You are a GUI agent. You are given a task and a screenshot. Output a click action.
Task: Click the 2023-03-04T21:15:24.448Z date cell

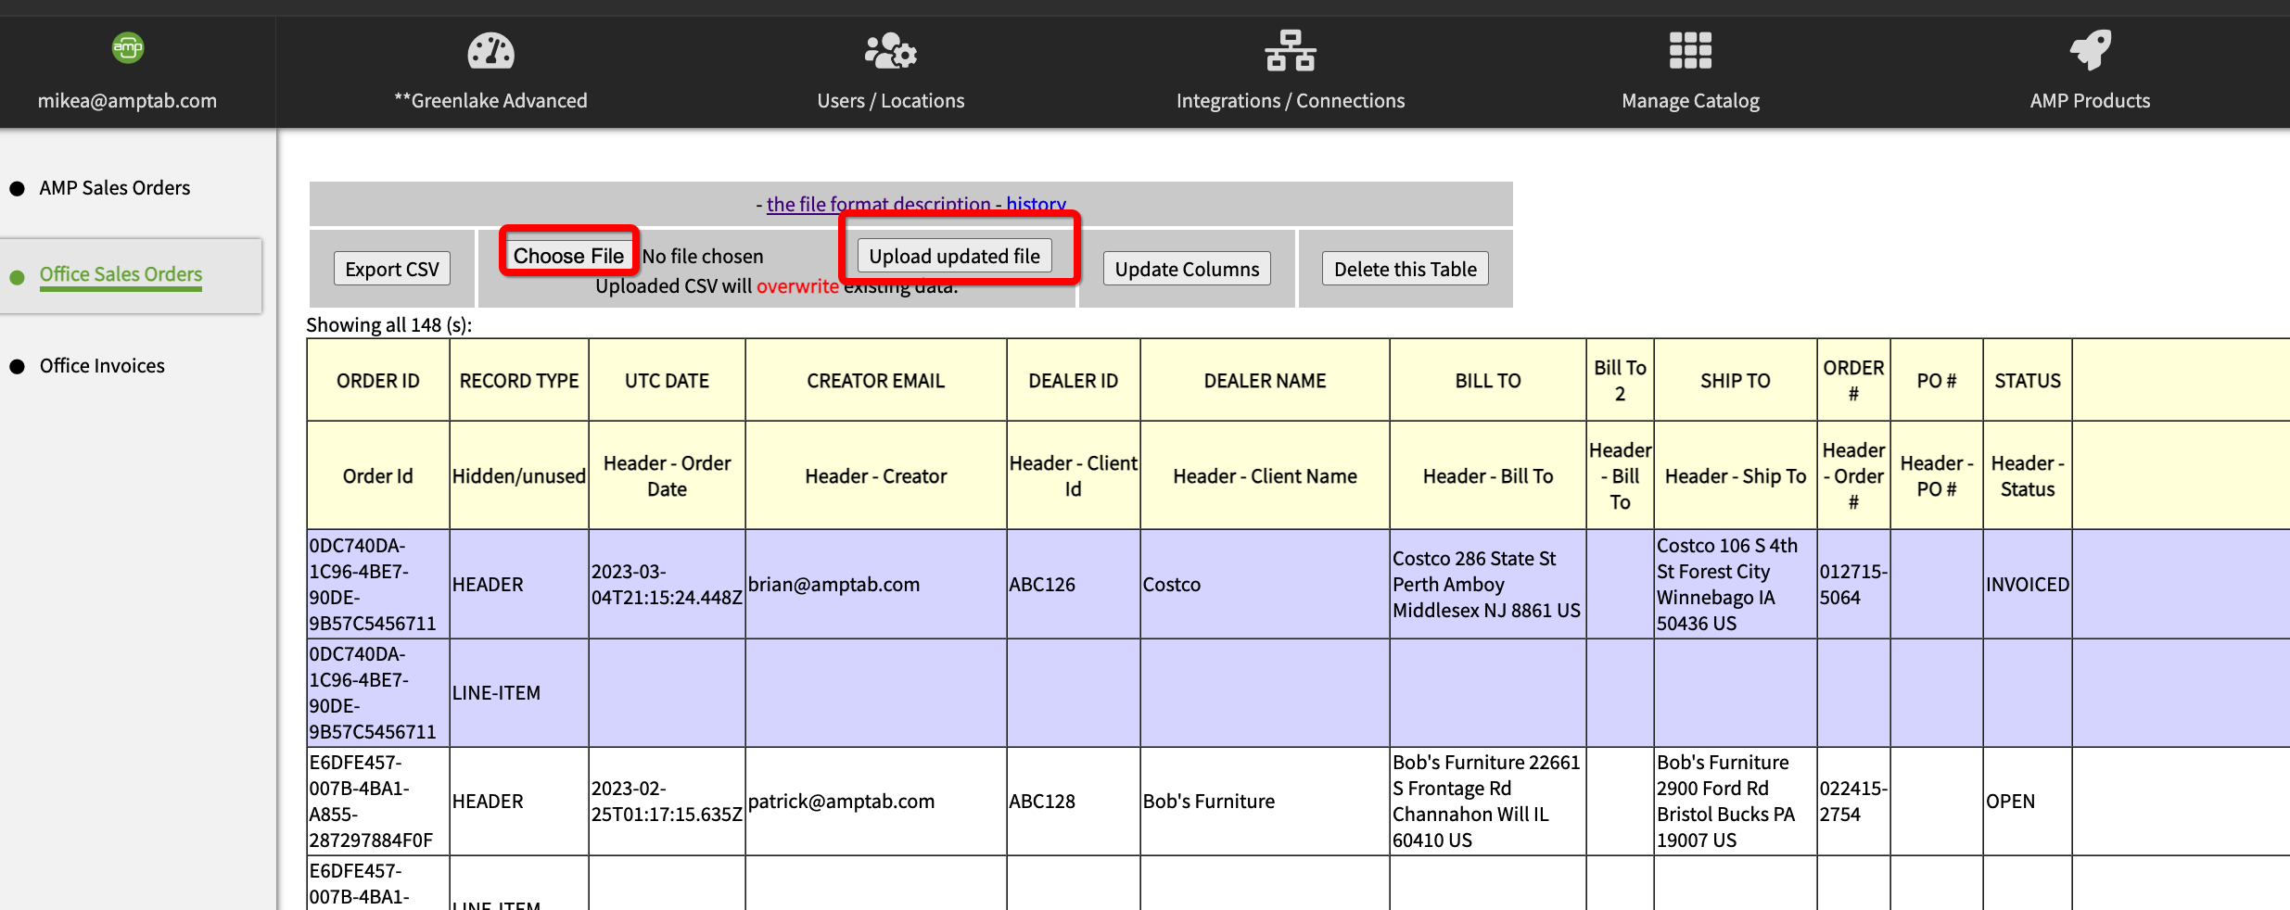667,585
